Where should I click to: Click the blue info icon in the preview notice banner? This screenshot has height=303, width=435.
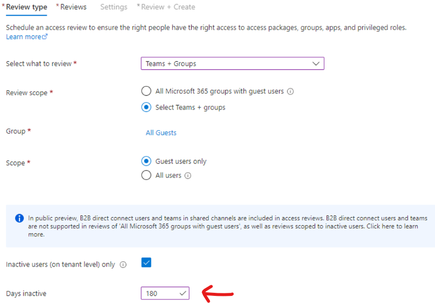pos(19,218)
